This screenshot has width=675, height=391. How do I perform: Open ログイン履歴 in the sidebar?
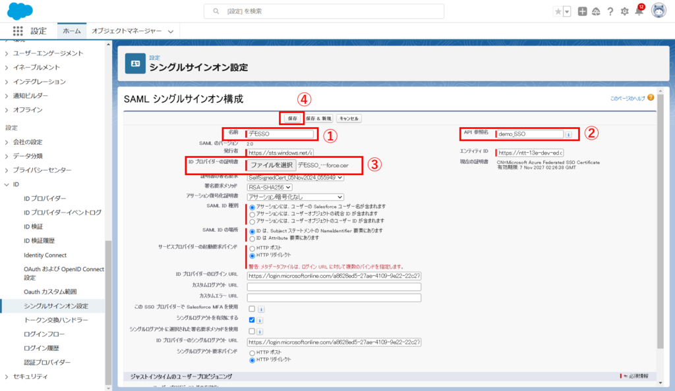(x=42, y=348)
